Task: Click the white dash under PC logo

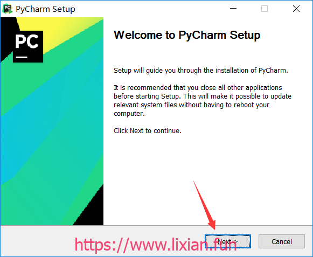Action: click(x=22, y=57)
